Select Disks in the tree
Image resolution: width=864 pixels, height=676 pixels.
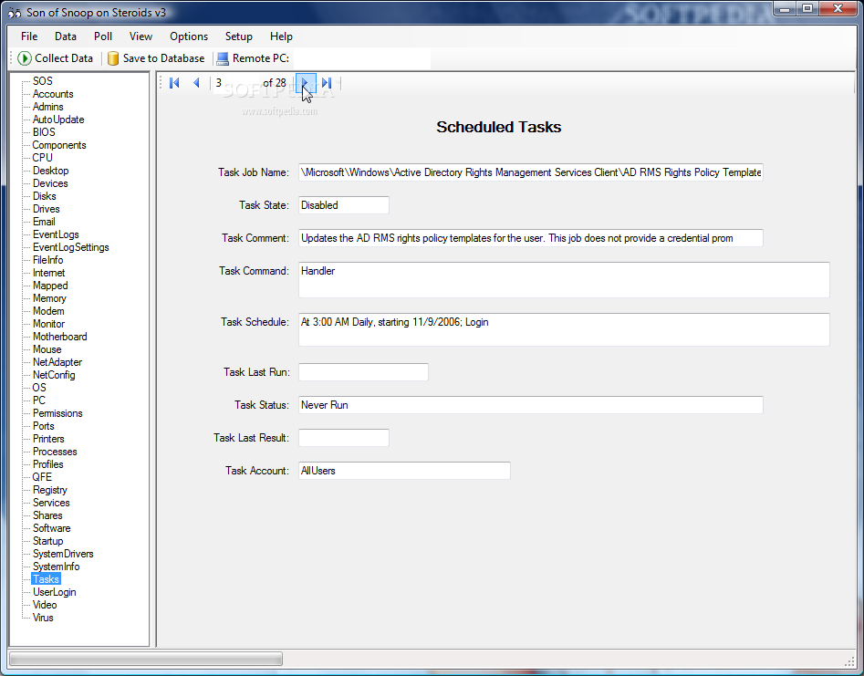pyautogui.click(x=44, y=196)
